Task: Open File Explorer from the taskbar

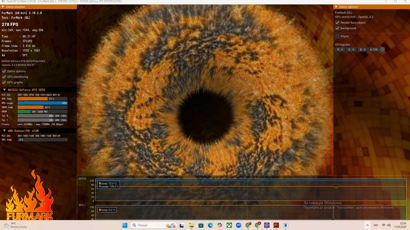Action: 191,225
